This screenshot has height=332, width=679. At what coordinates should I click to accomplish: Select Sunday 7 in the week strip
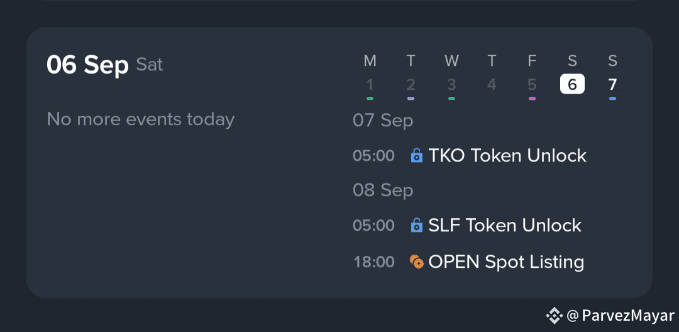(x=612, y=84)
